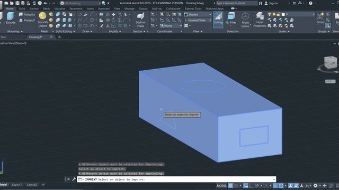Activate the Presspull tool
Screen dimensions: 339x190
coord(27,20)
